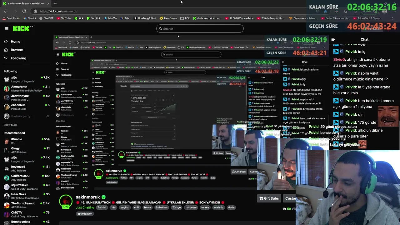This screenshot has width=400, height=225.
Task: Select the hardcore tag
Action: click(191, 207)
